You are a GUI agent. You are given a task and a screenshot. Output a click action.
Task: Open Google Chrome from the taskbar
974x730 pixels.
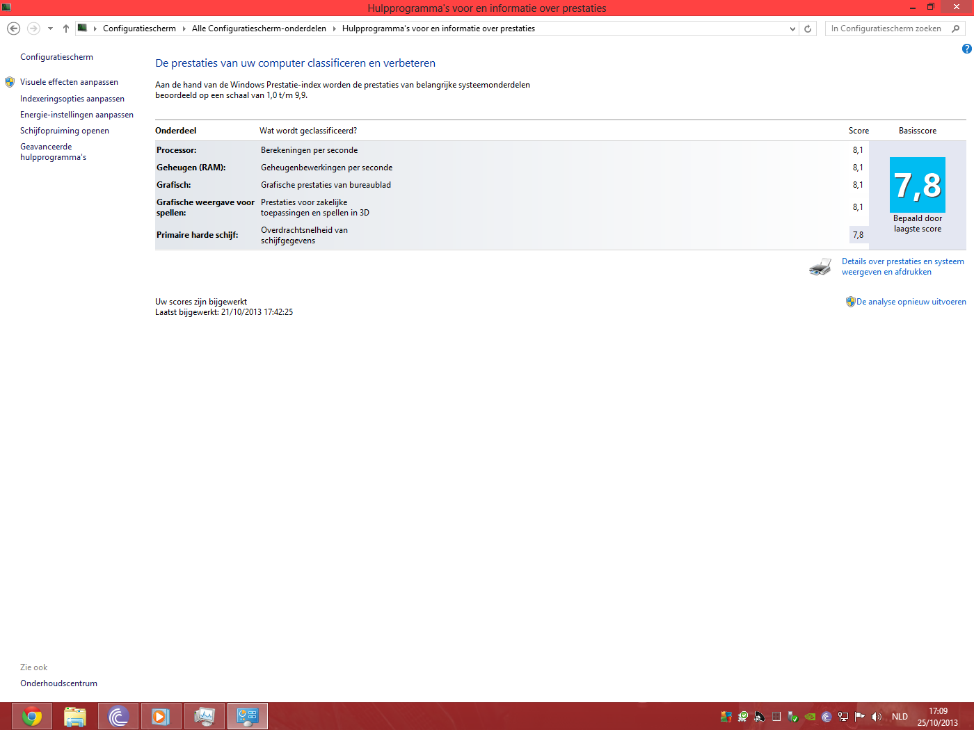point(32,716)
